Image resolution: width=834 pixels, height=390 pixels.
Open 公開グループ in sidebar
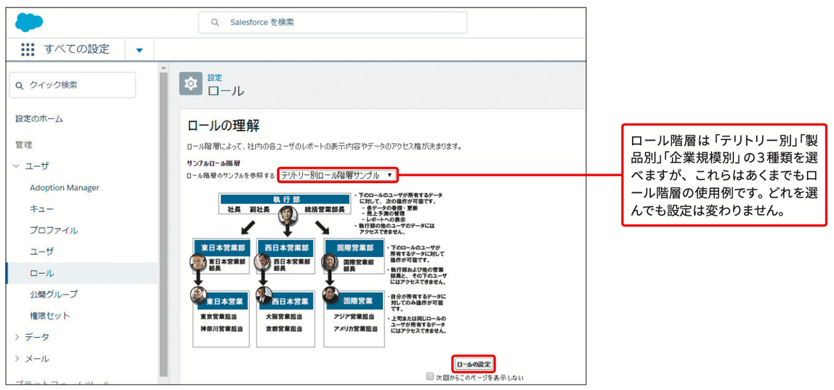click(x=54, y=293)
